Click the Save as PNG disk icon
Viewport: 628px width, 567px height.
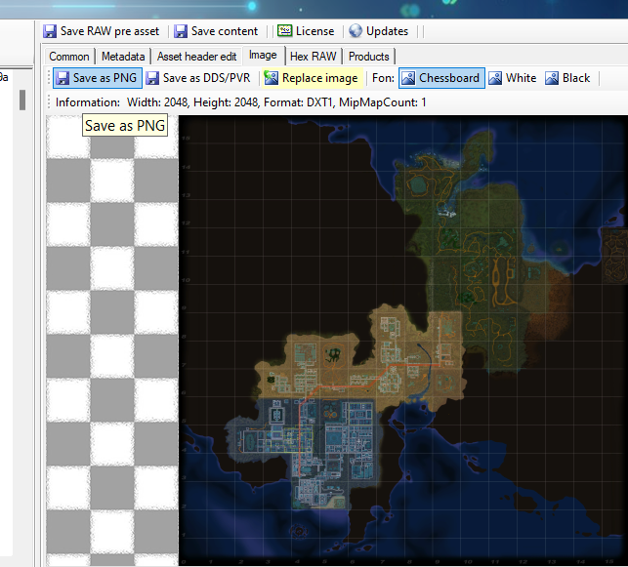63,78
